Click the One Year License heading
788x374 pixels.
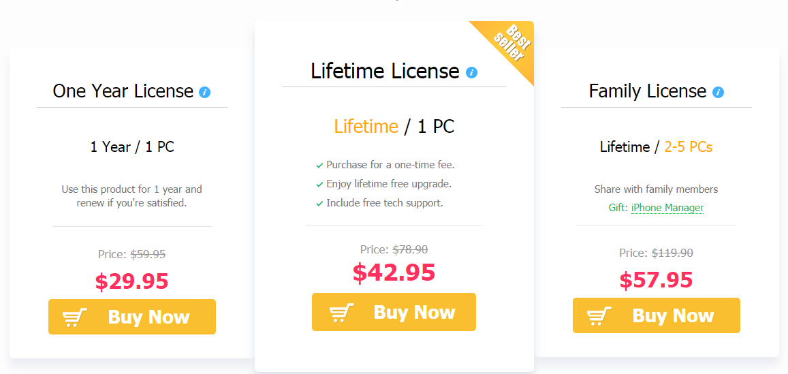(x=123, y=91)
